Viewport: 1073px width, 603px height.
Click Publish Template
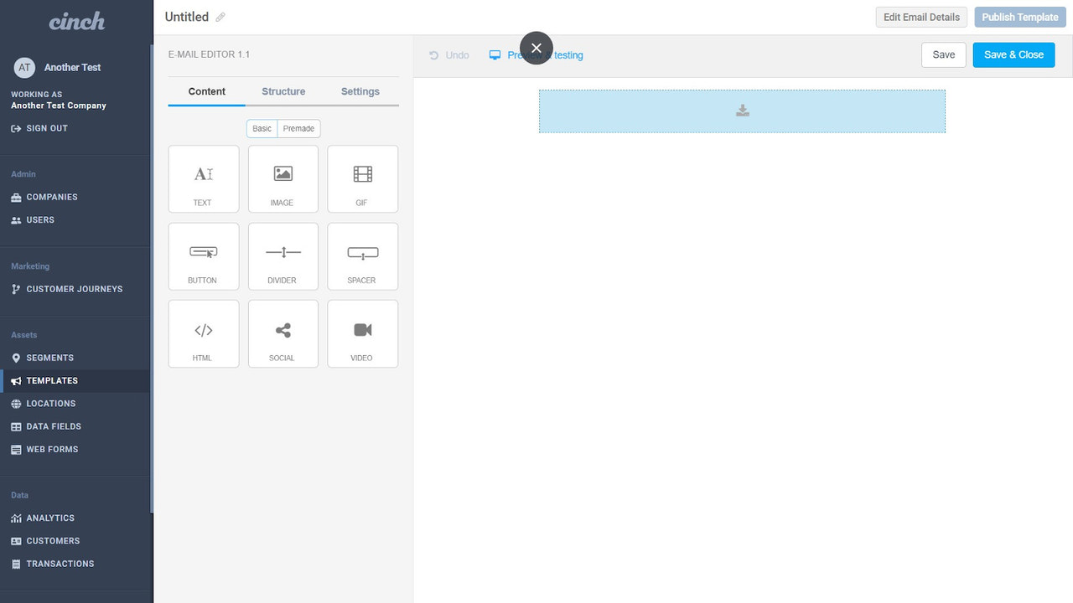[x=1019, y=17]
